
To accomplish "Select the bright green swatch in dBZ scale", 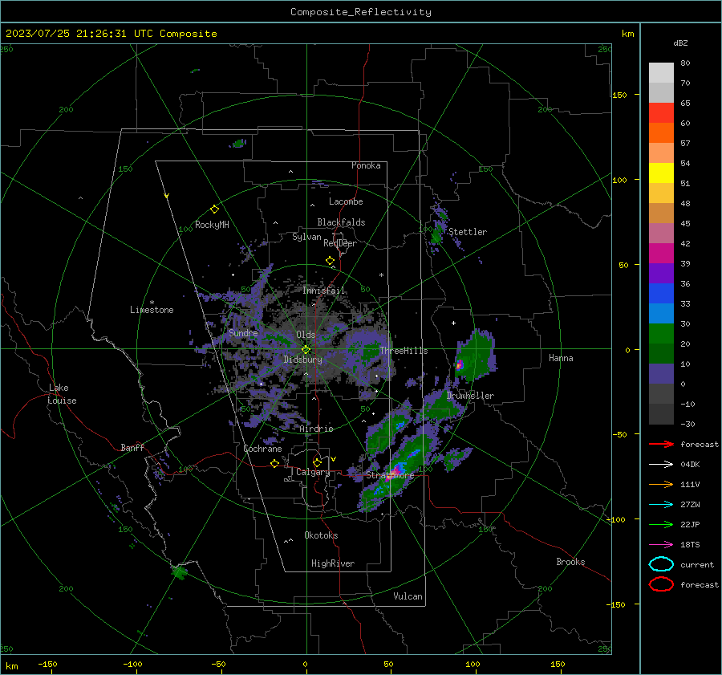I will 661,334.
